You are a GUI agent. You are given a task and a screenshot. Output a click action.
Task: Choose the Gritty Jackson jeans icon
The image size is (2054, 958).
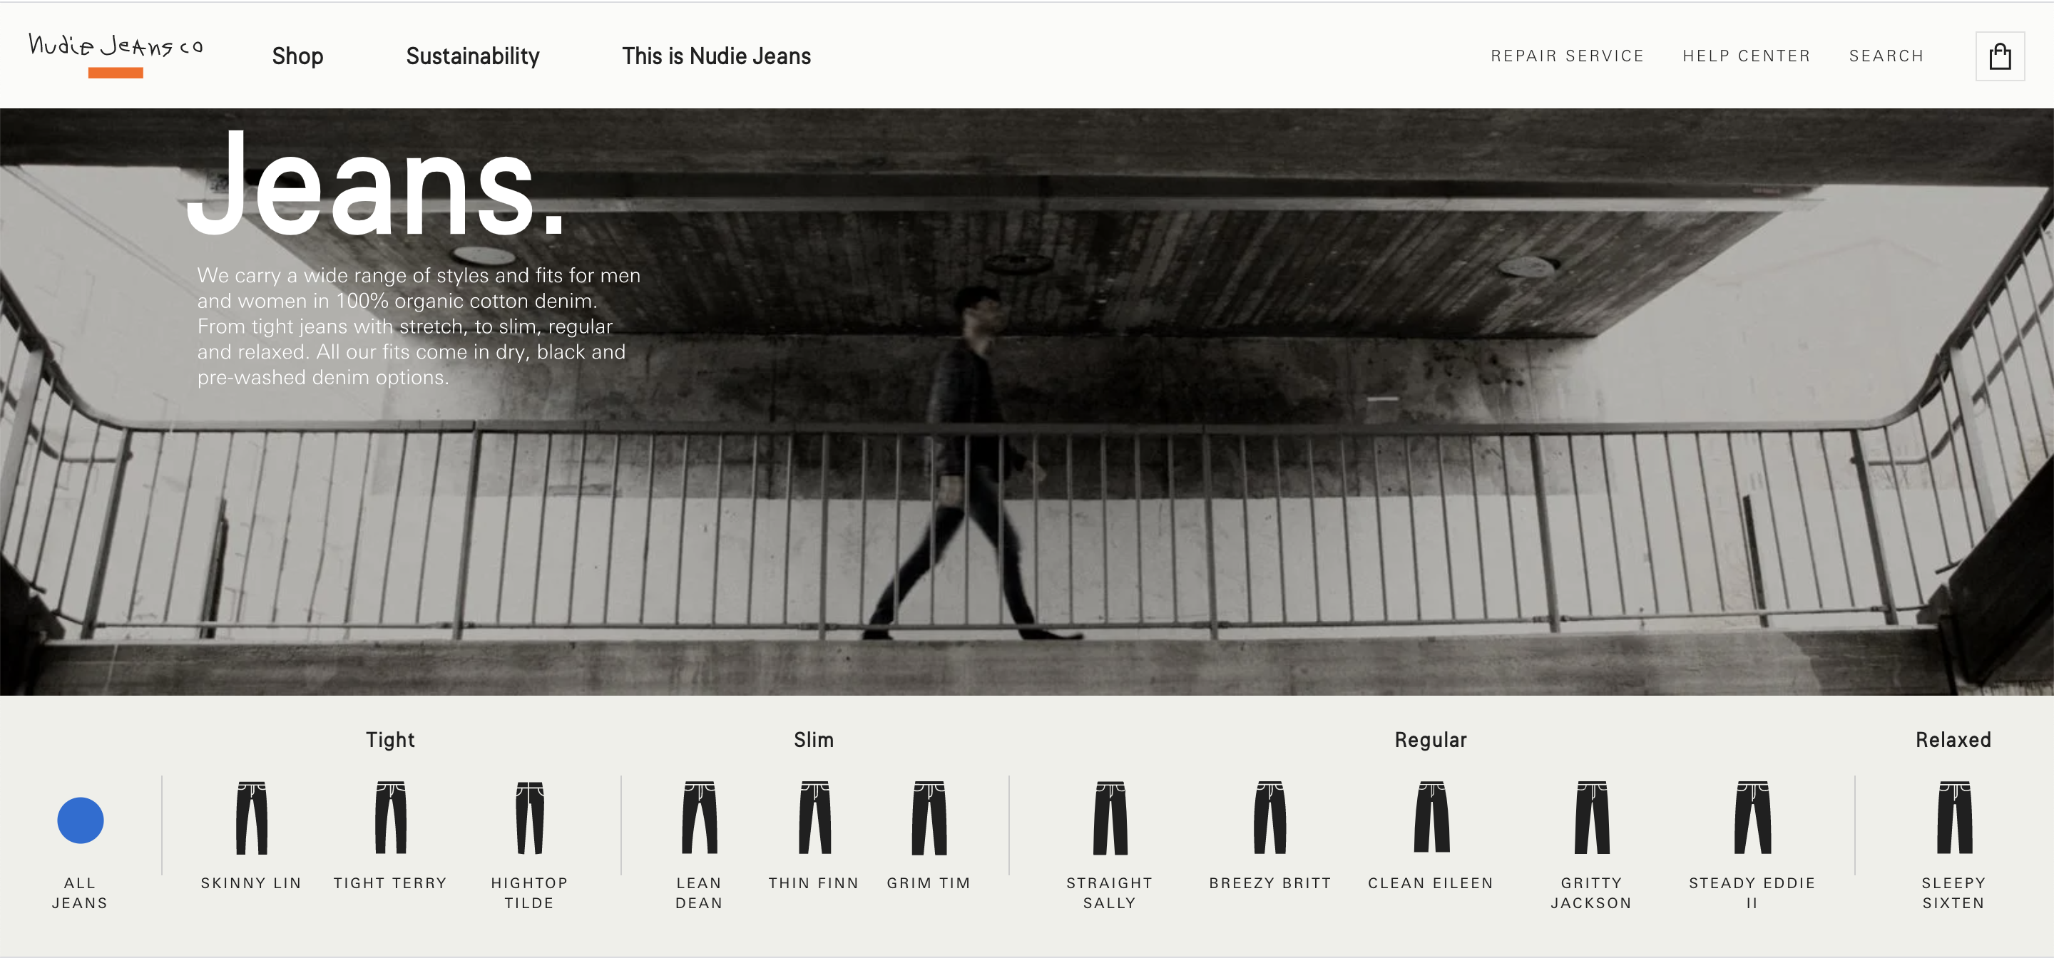[x=1592, y=818]
